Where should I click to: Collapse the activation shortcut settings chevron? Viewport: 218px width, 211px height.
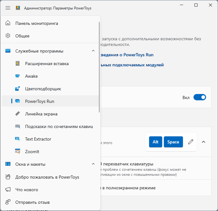click(x=204, y=142)
